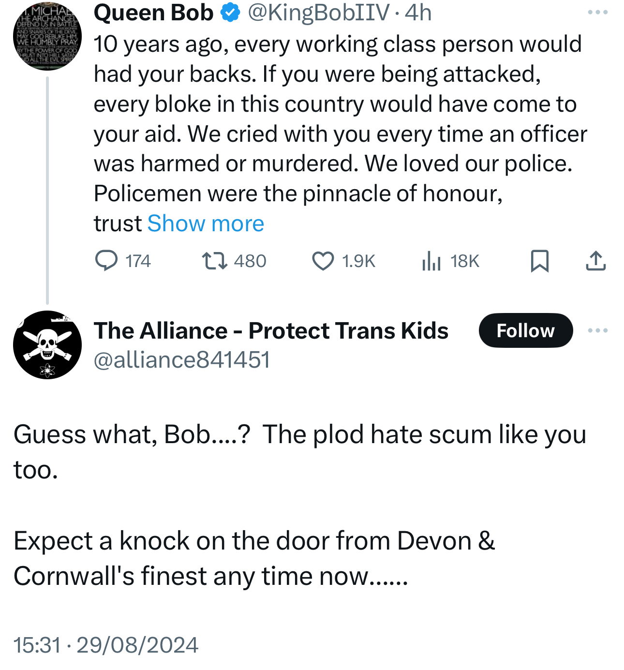Click the reply icon under Queen Bob's tweet
This screenshot has width=624, height=670.
106,261
